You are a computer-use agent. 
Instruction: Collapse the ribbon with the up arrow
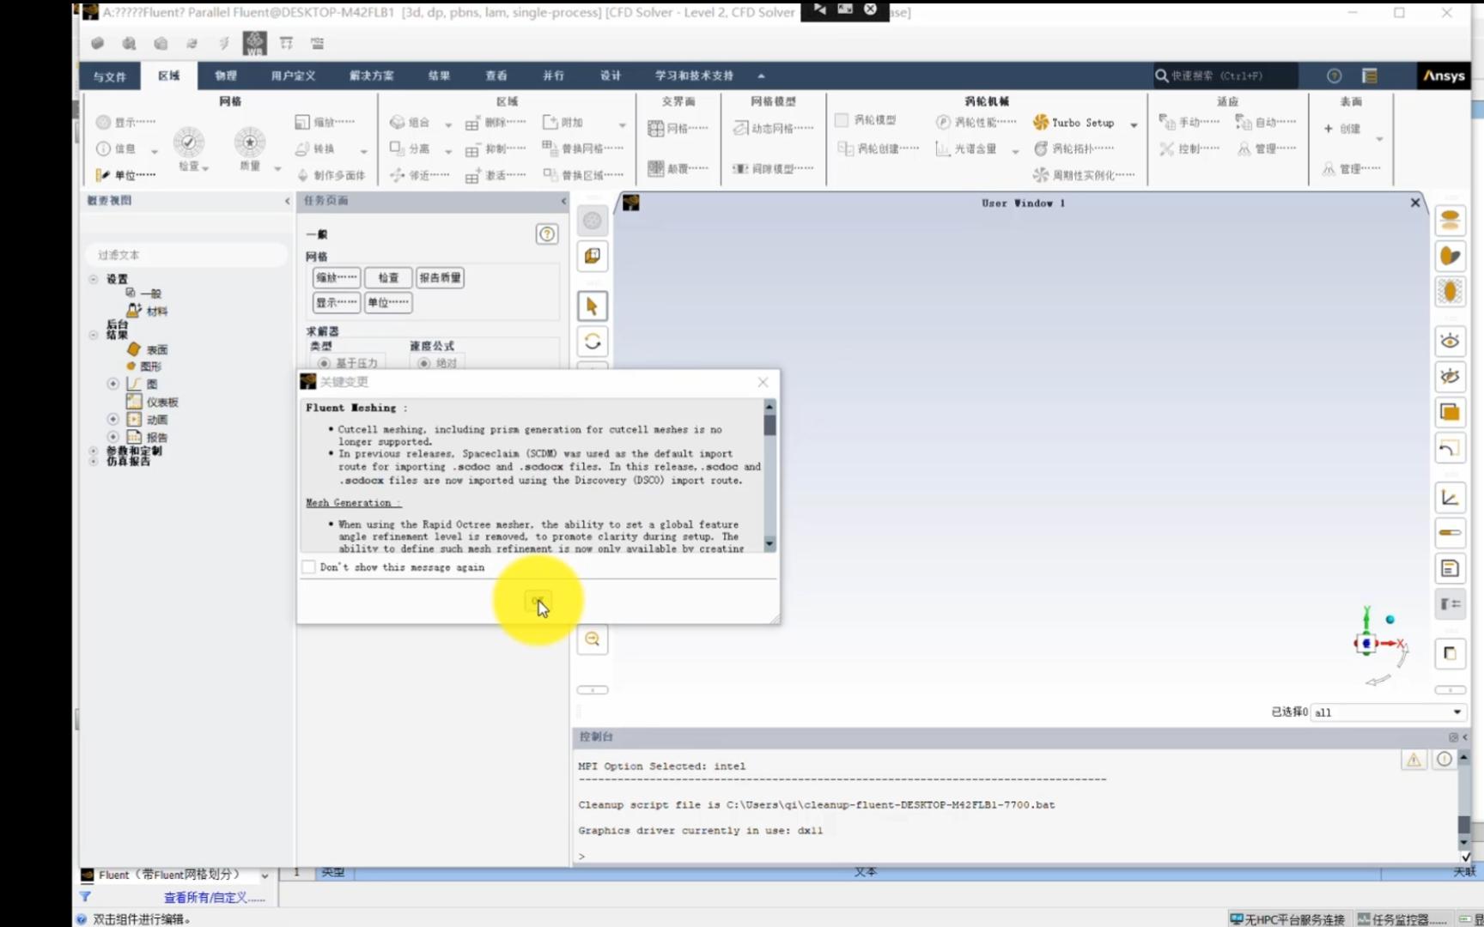click(x=761, y=76)
